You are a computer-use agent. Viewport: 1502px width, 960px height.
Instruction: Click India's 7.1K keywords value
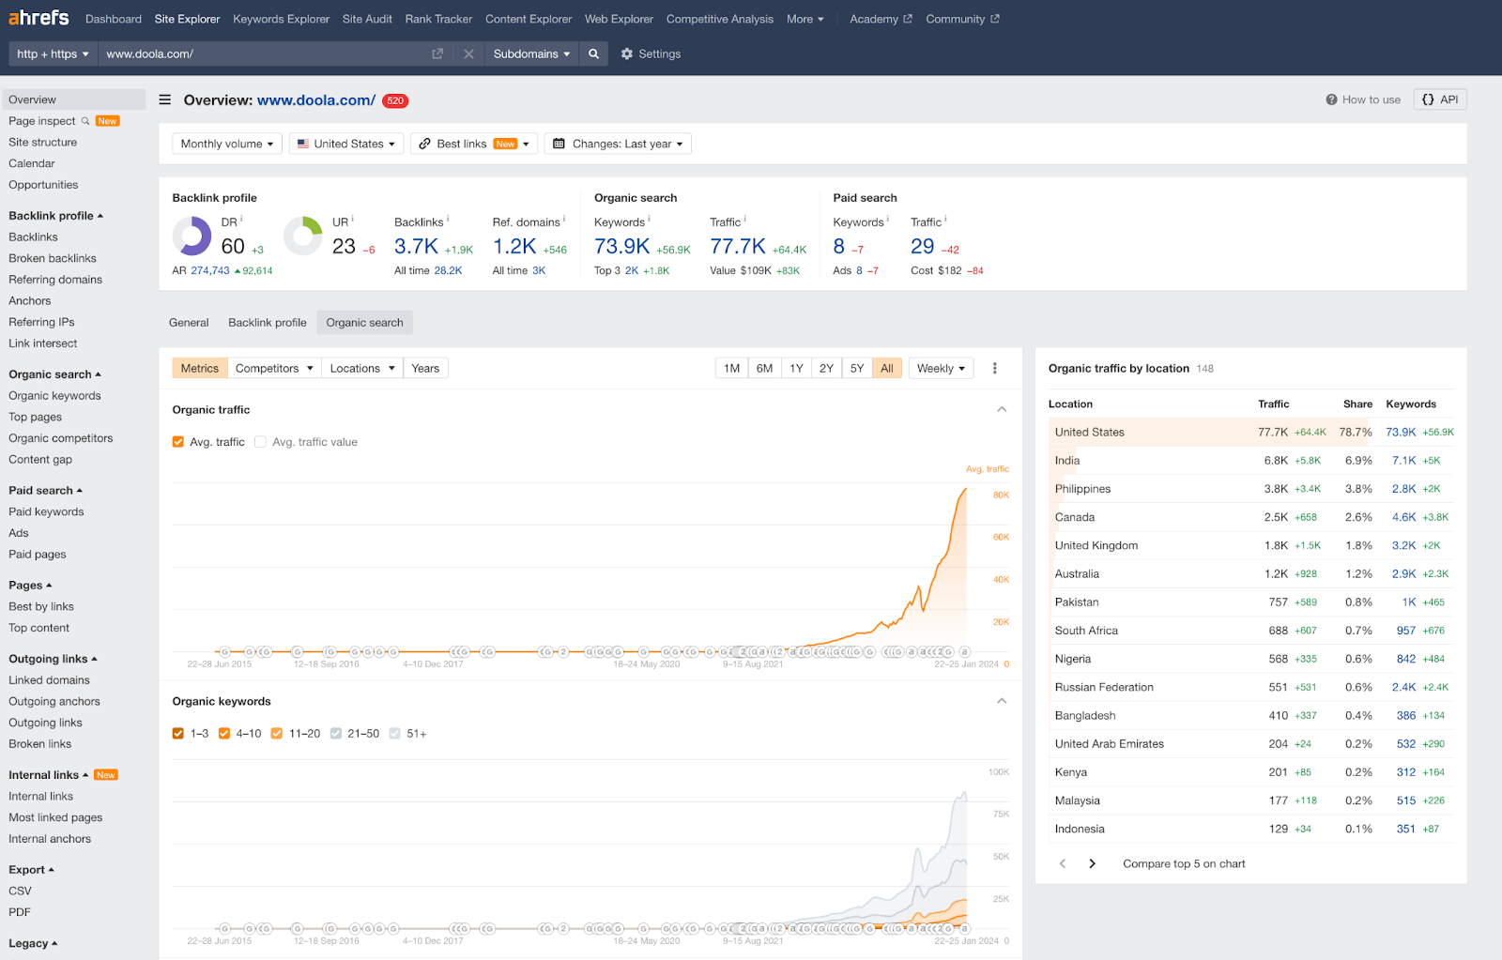point(1403,461)
